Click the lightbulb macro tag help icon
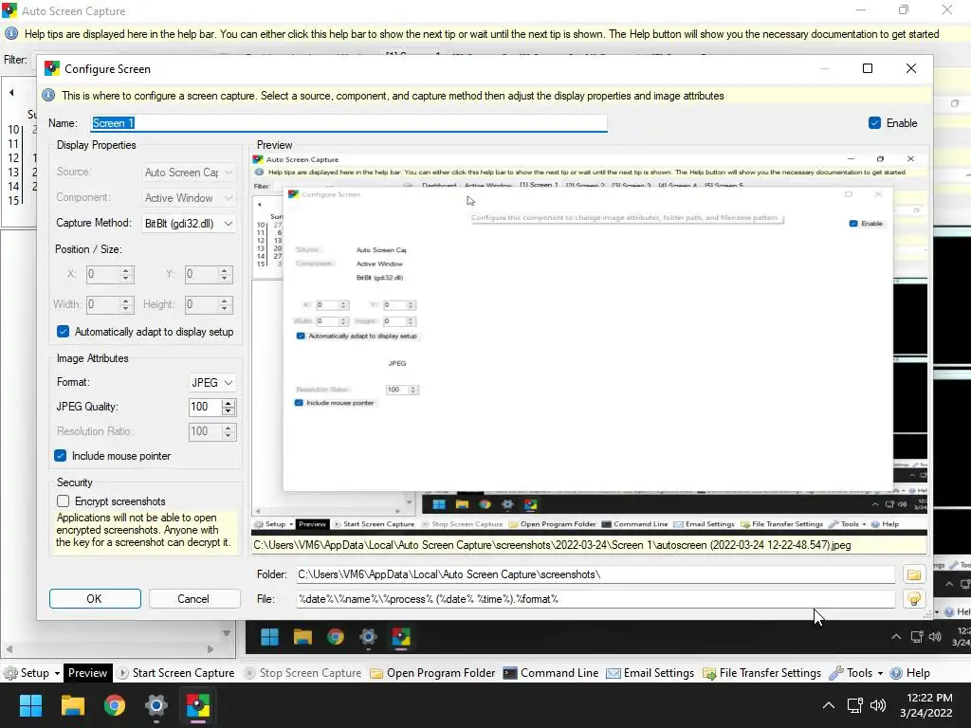 pyautogui.click(x=913, y=599)
